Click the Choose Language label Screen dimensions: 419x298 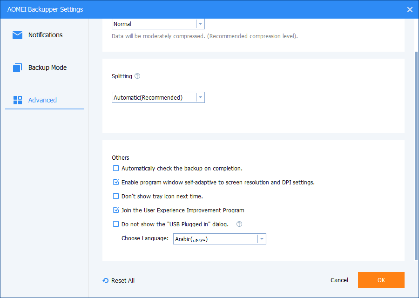click(x=145, y=238)
